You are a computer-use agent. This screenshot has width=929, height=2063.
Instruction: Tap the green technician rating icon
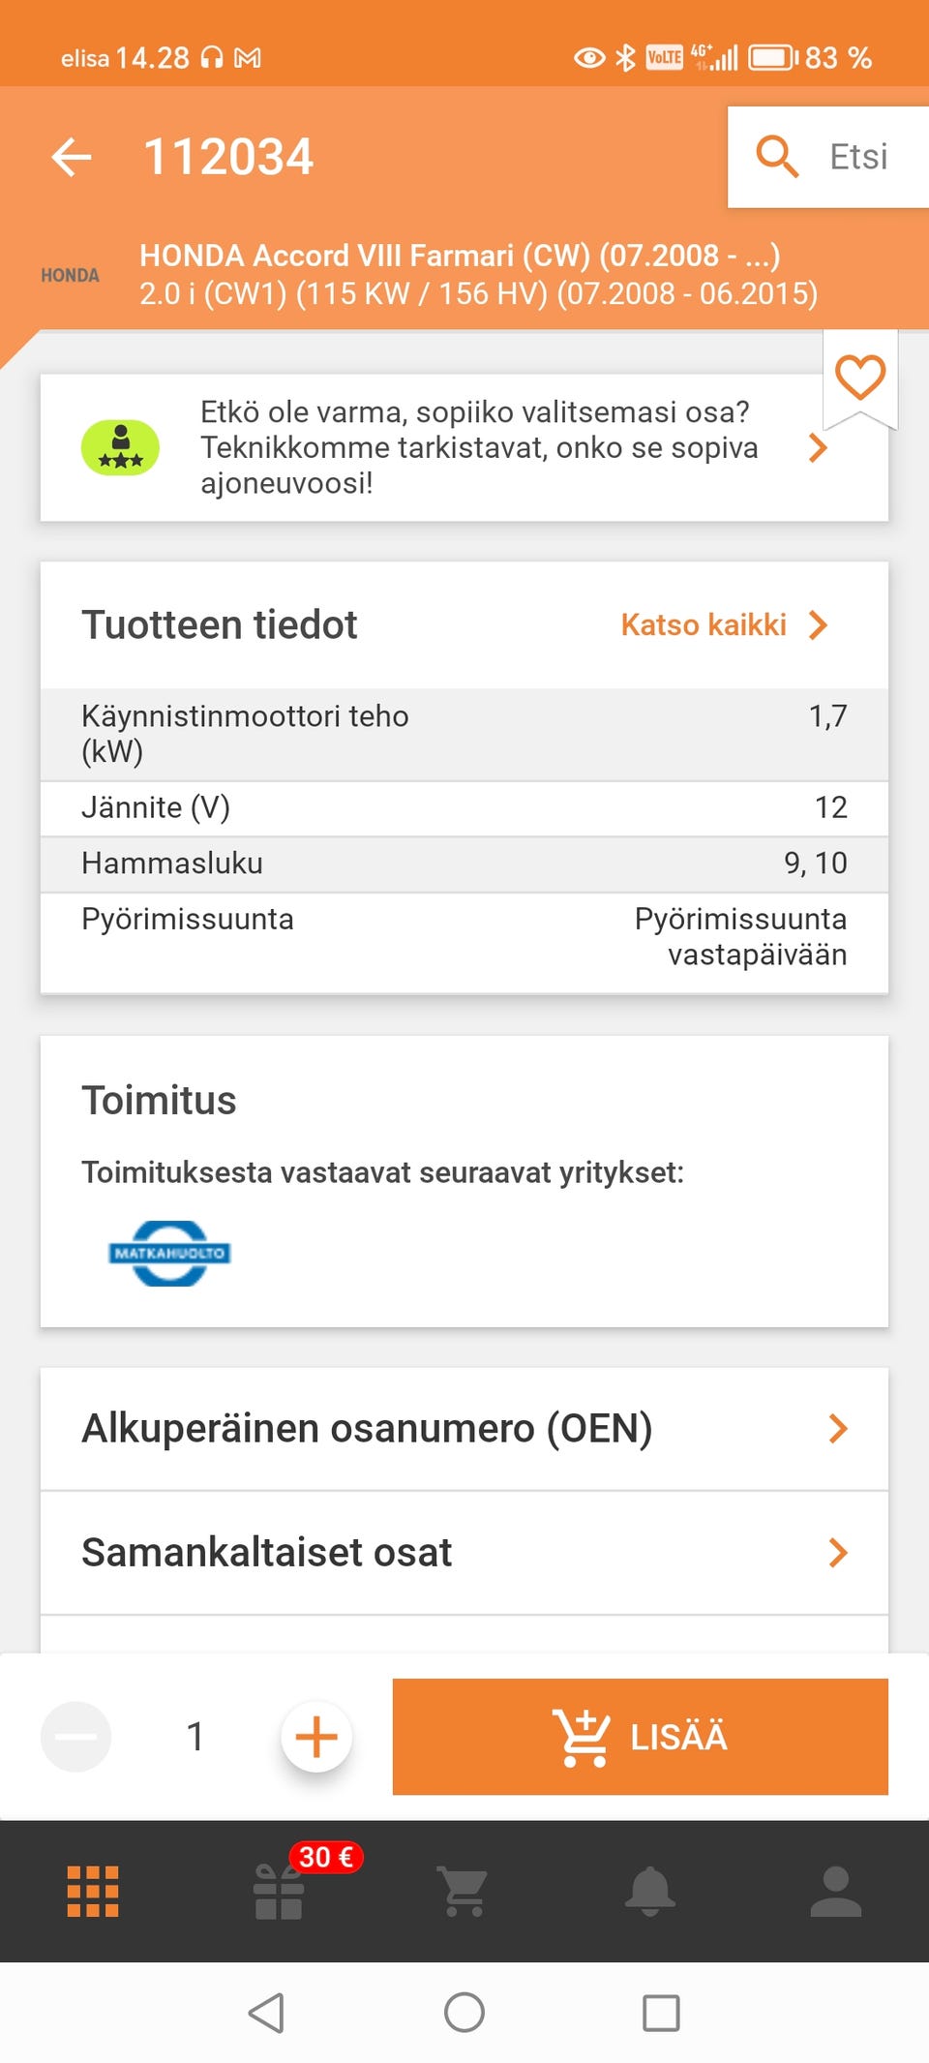coord(120,447)
